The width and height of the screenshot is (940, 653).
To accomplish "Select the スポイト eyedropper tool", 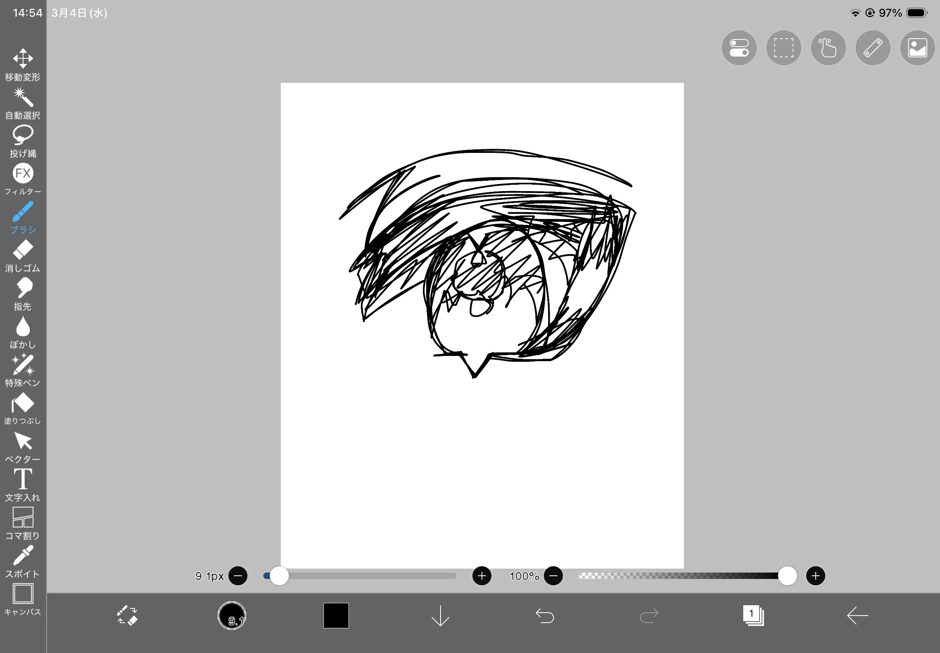I will tap(23, 561).
